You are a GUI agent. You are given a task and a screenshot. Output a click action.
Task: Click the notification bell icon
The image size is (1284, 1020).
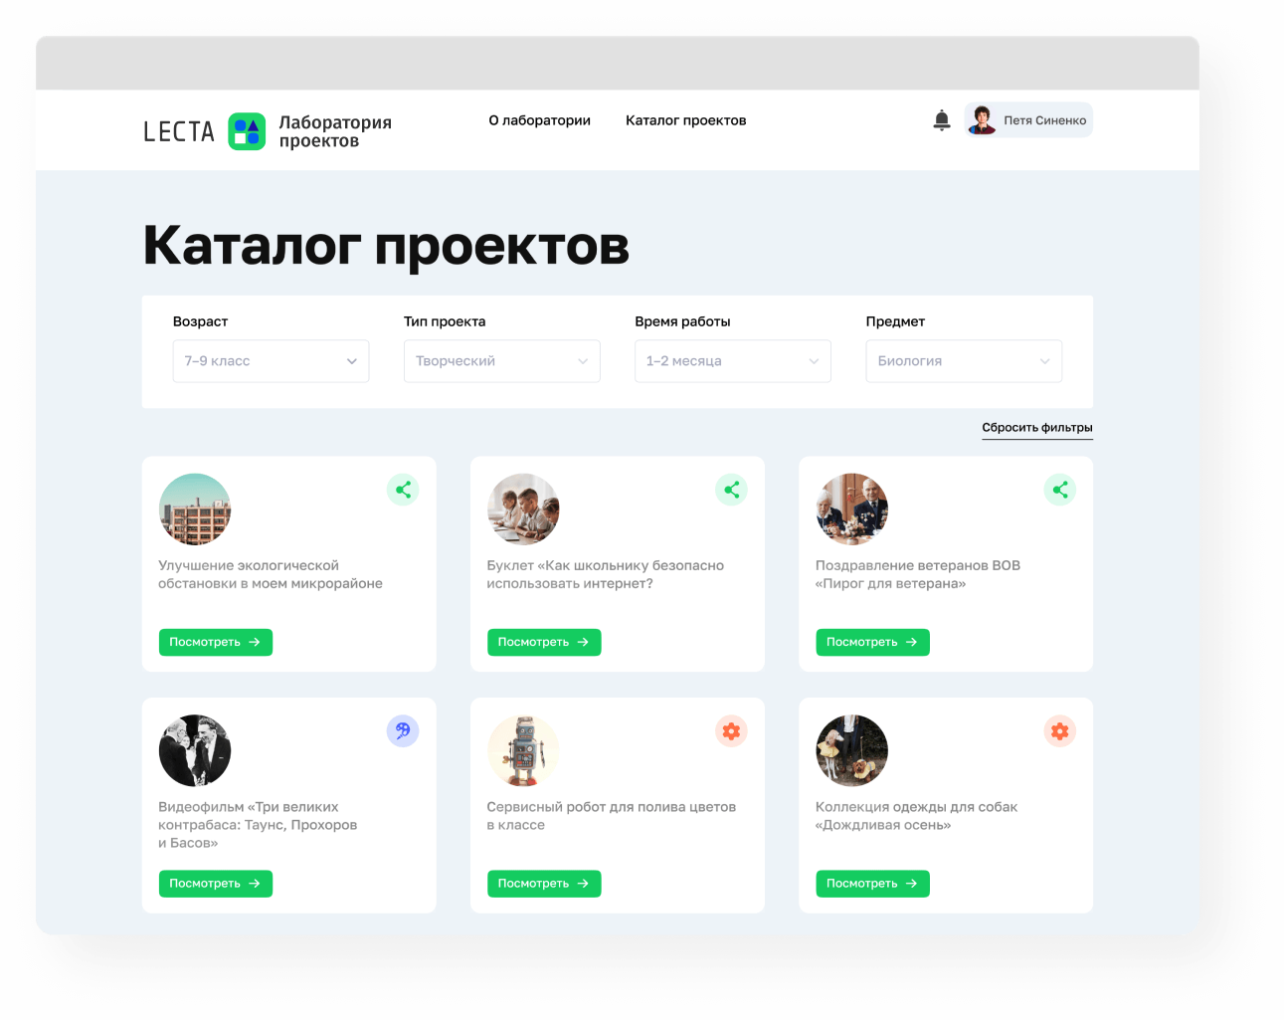[942, 120]
